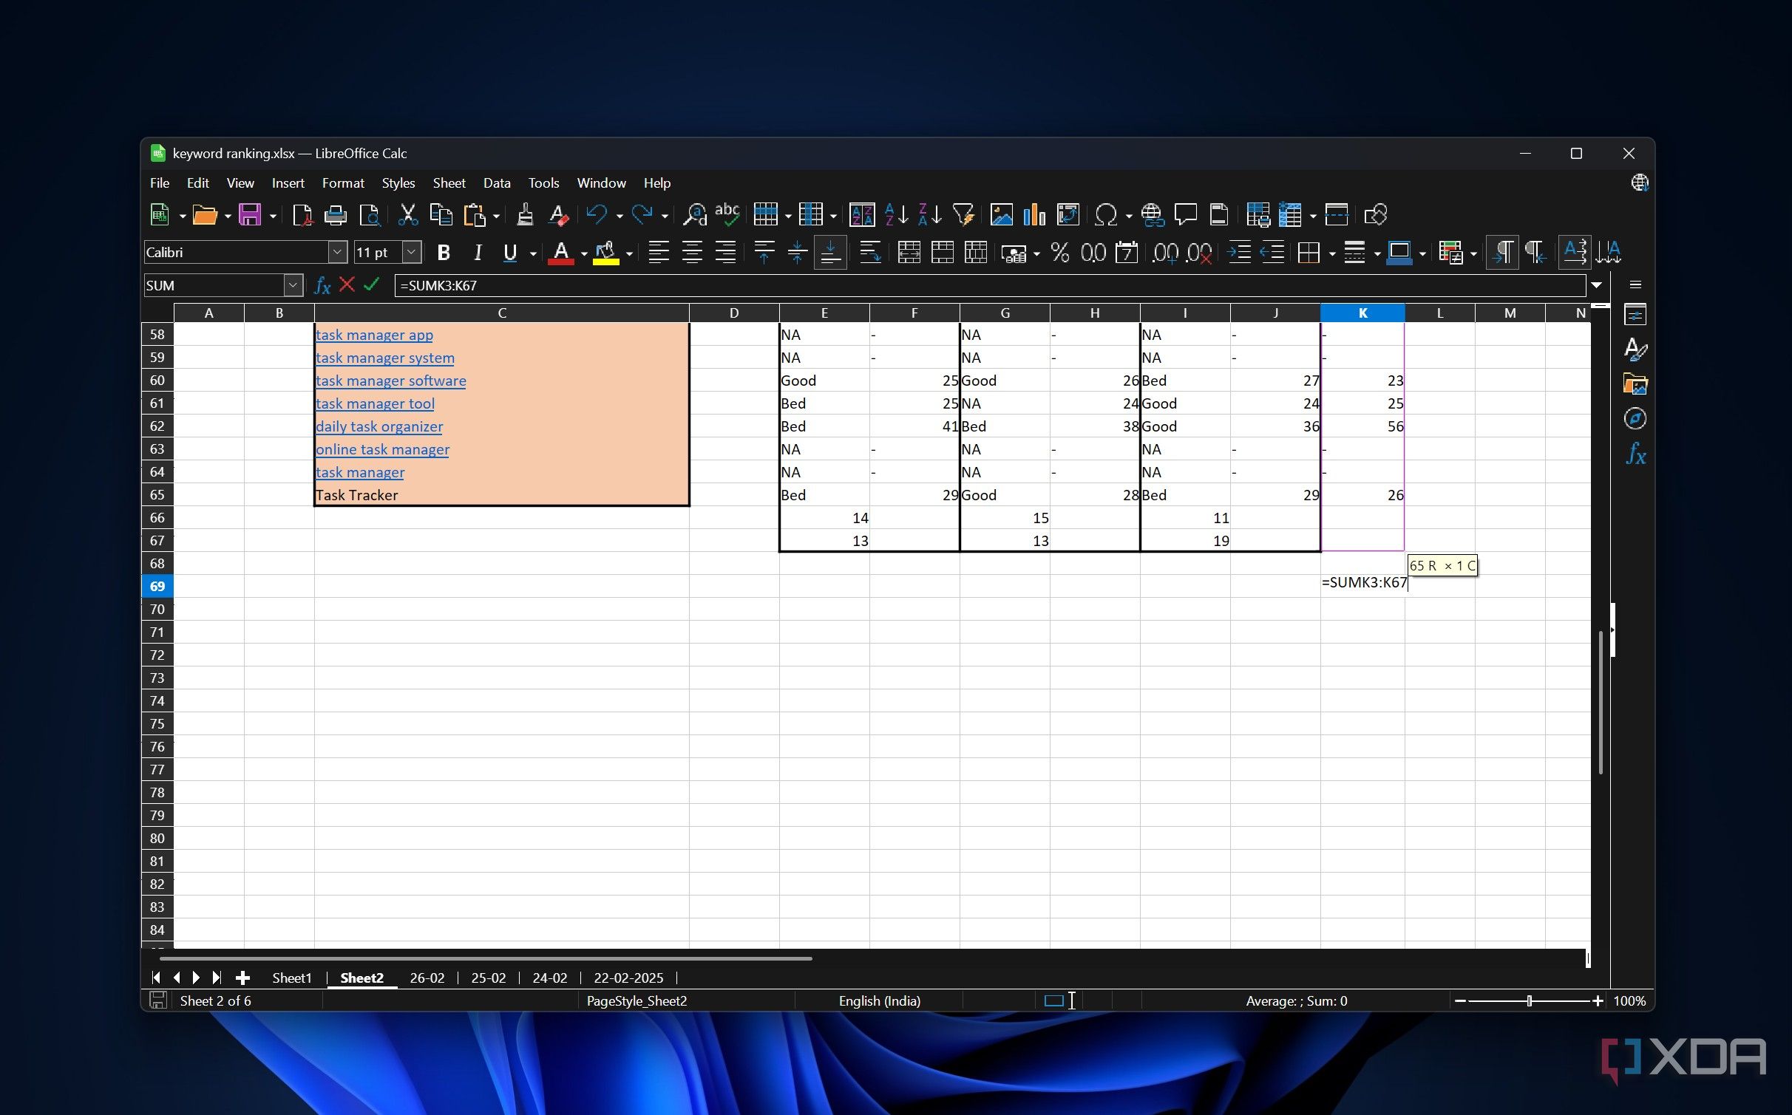Screen dimensions: 1792x1115
Task: Click the Insert Image icon
Action: pyautogui.click(x=1001, y=215)
